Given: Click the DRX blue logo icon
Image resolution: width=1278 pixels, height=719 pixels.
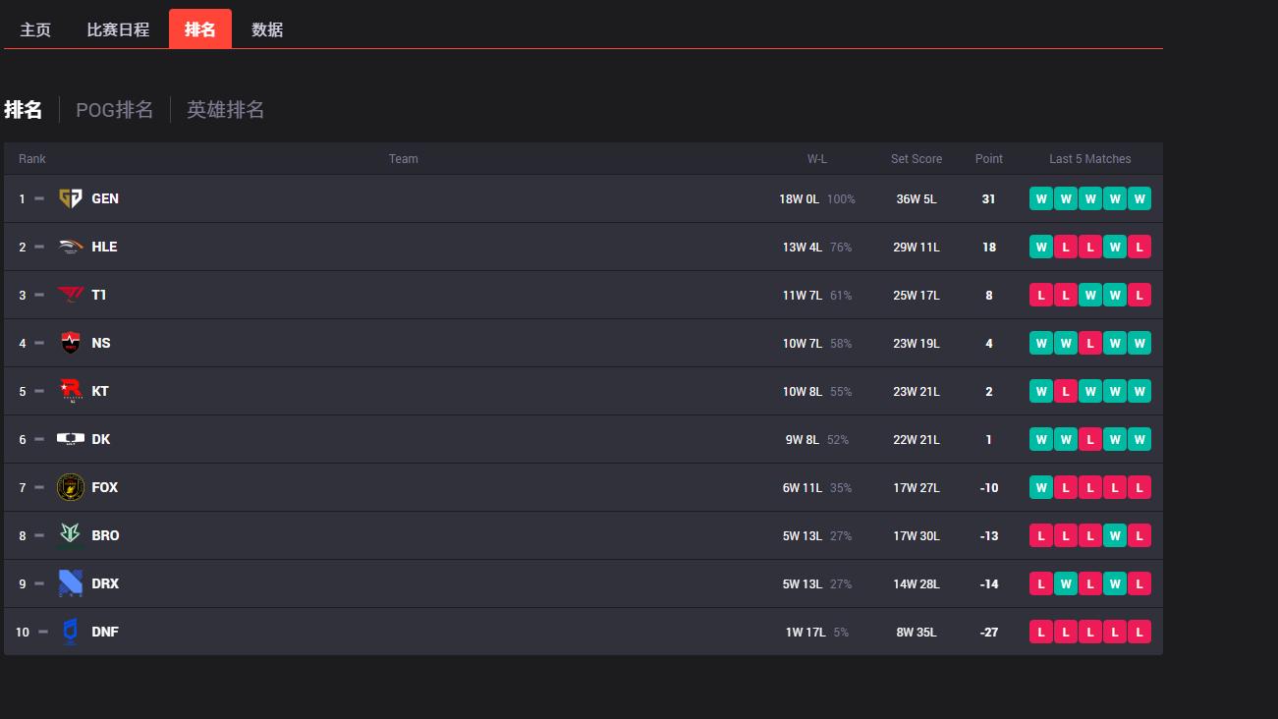Looking at the screenshot, I should [x=71, y=583].
